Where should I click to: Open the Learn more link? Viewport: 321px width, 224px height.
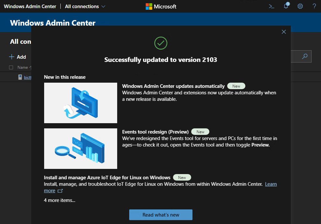271,184
